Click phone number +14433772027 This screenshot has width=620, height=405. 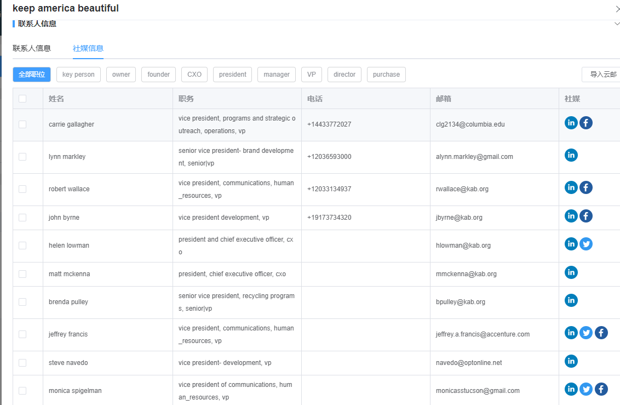(x=329, y=124)
